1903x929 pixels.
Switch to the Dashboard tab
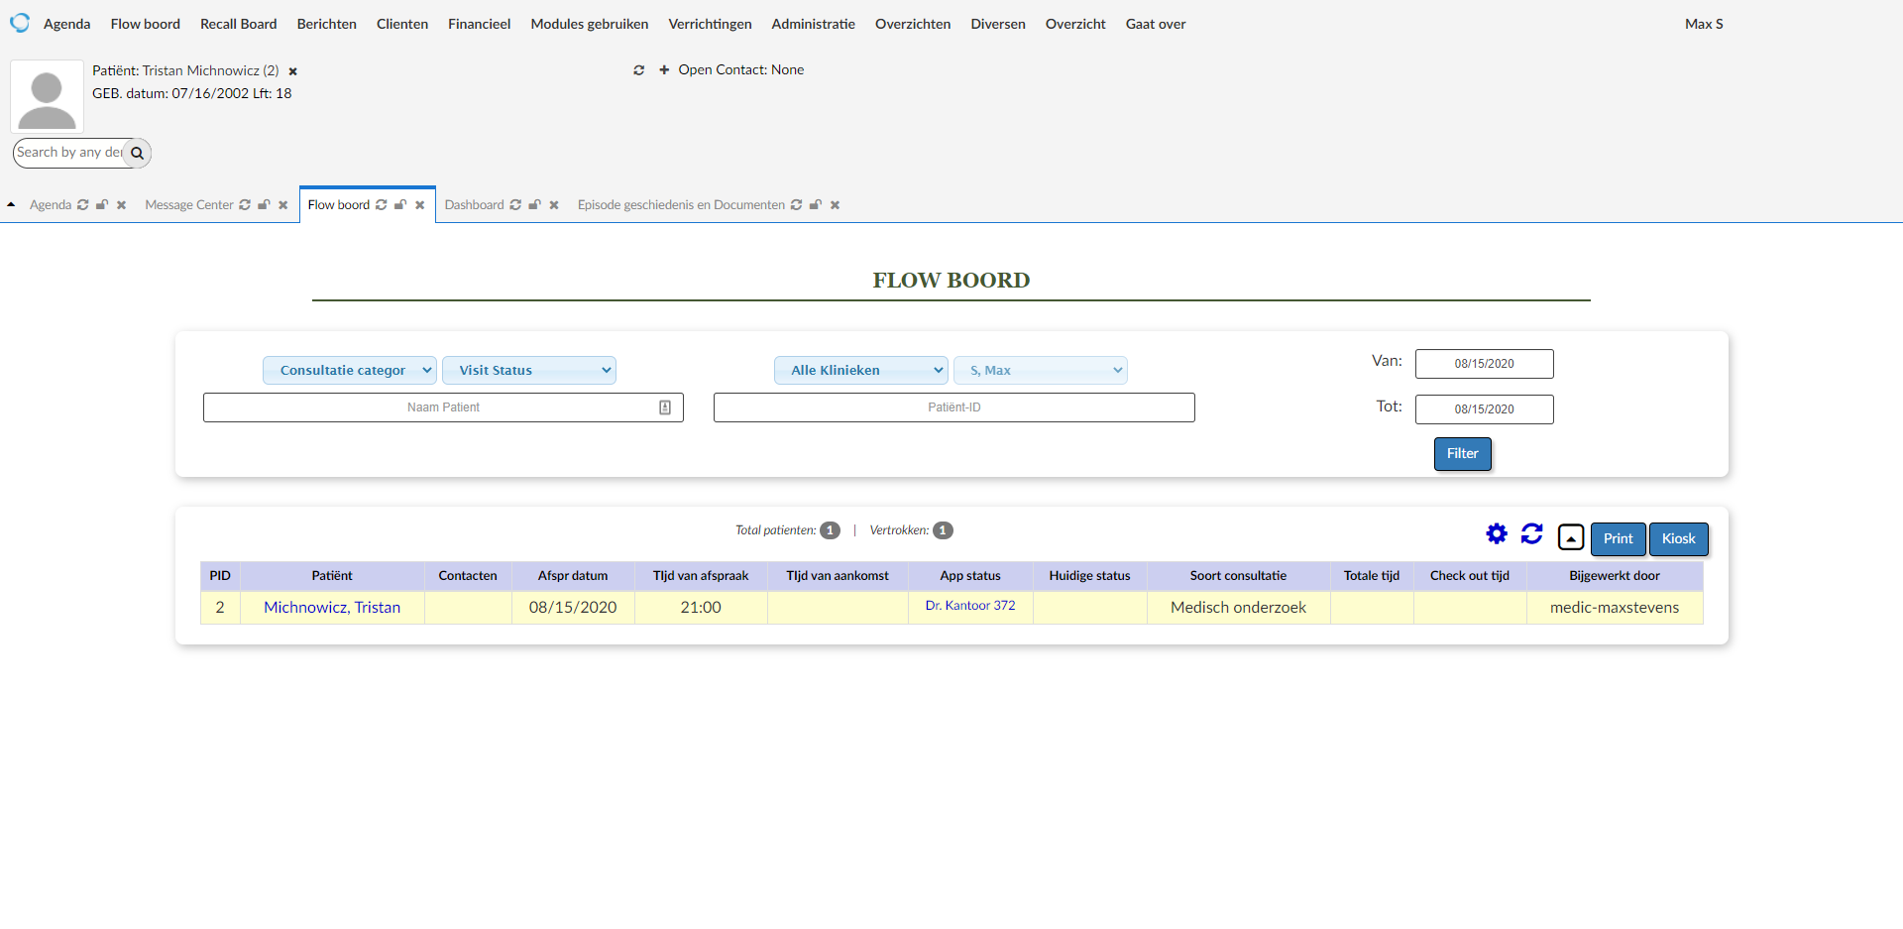474,205
